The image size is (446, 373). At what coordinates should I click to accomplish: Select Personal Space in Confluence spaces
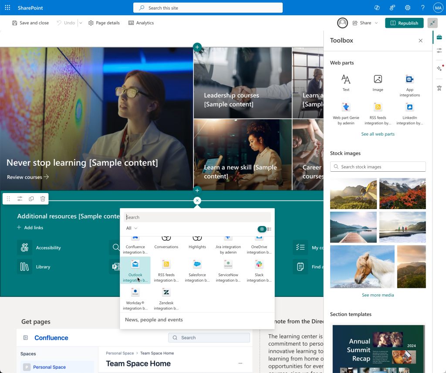tap(57, 367)
